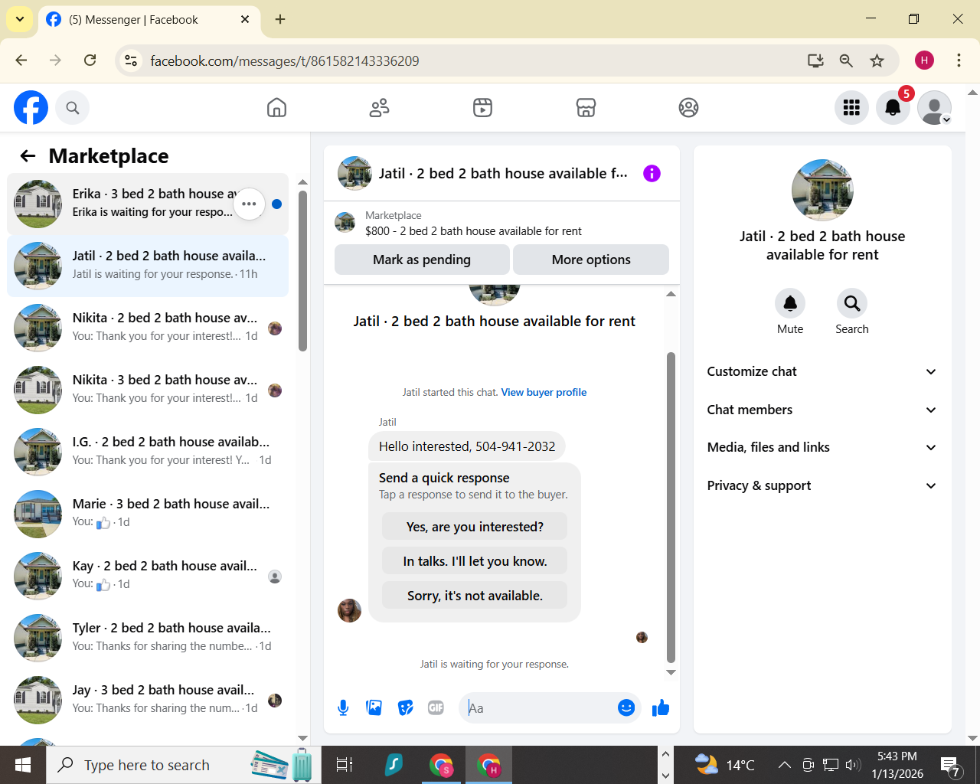The width and height of the screenshot is (980, 784).
Task: Open the account profile picture menu
Action: 934,108
